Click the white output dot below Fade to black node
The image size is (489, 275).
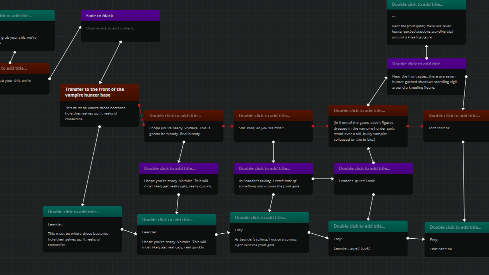coord(120,42)
